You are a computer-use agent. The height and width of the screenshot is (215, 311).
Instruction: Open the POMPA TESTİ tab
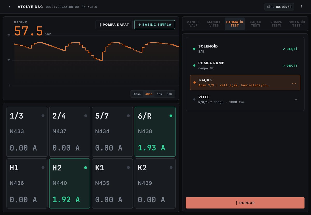pyautogui.click(x=276, y=24)
